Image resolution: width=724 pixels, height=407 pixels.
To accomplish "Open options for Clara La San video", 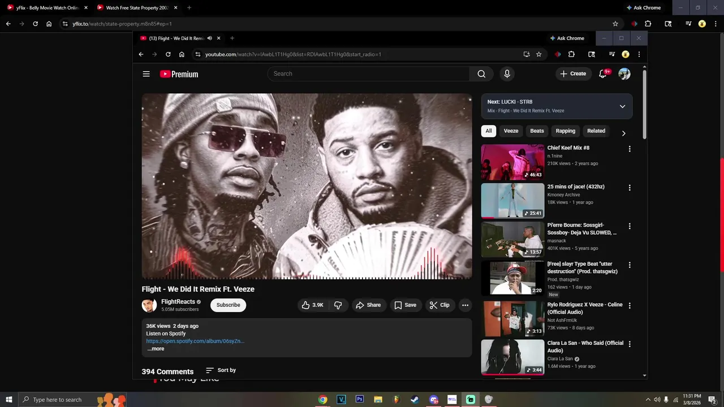I will (630, 344).
